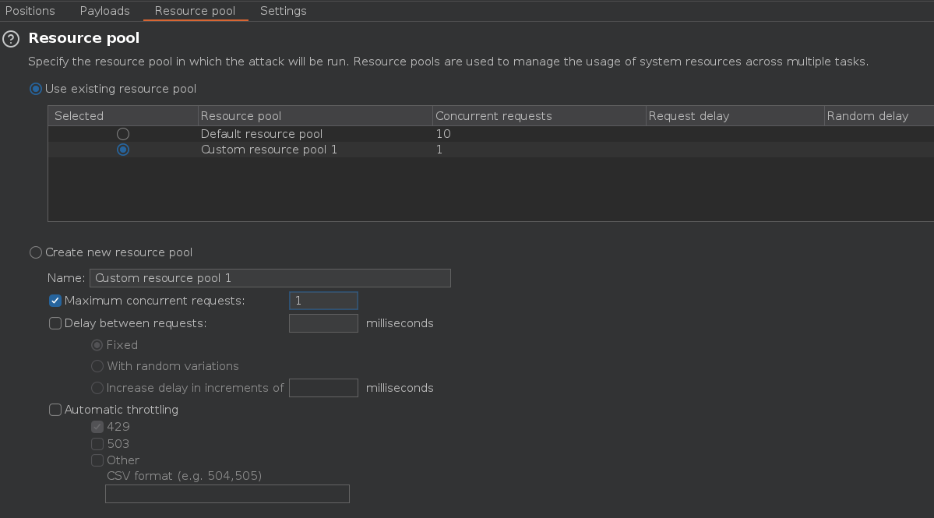This screenshot has width=934, height=518.
Task: Click the Request delay column header
Action: [x=689, y=116]
